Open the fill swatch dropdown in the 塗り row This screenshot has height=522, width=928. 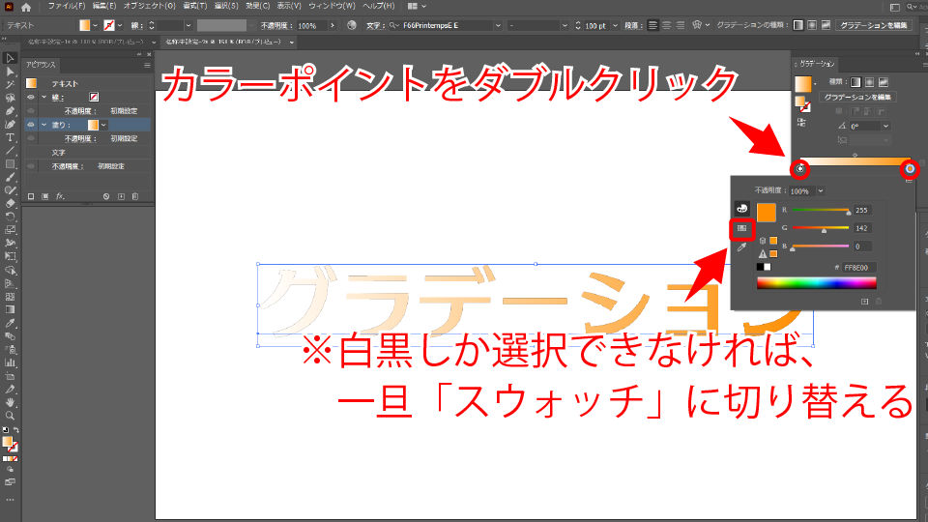tap(103, 125)
